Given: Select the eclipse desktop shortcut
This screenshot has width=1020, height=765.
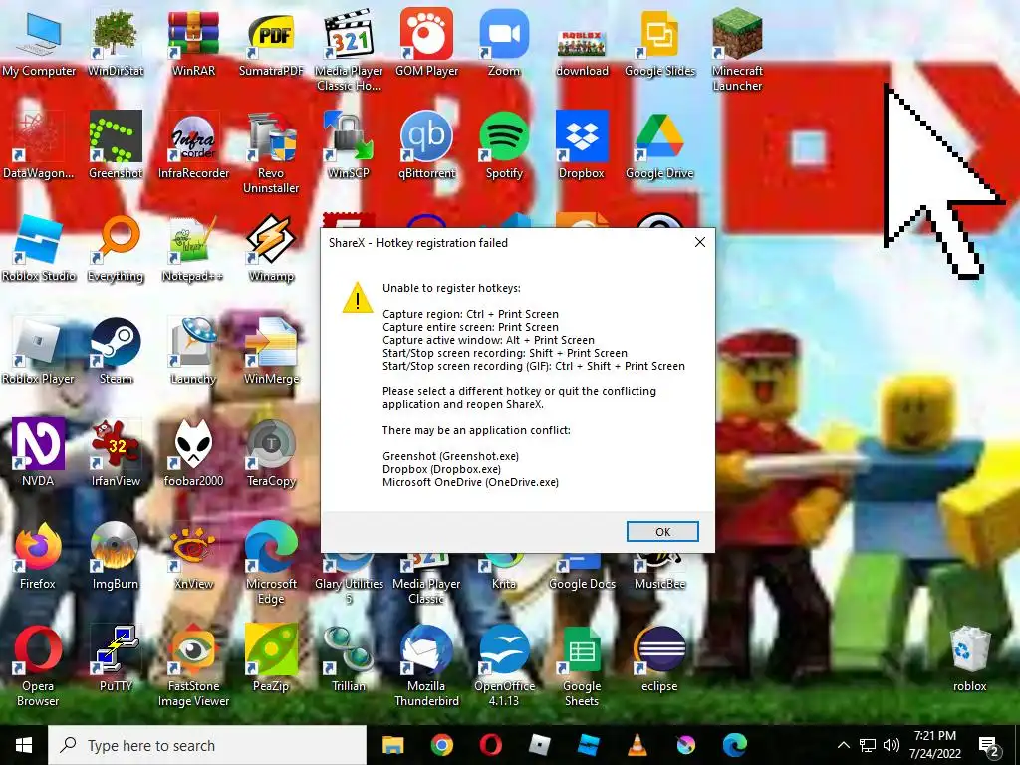Looking at the screenshot, I should tap(659, 658).
